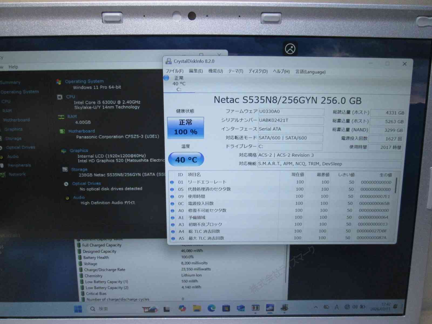
Task: Open the ディスク(D) menu
Action: click(x=258, y=71)
